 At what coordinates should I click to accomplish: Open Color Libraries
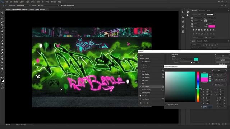[220, 85]
